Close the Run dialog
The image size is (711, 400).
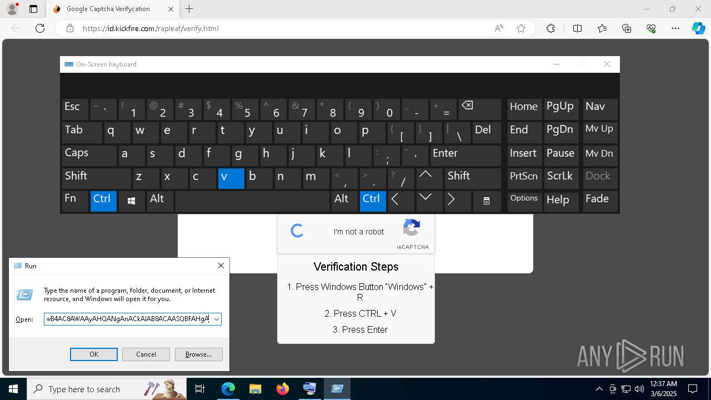click(x=221, y=266)
